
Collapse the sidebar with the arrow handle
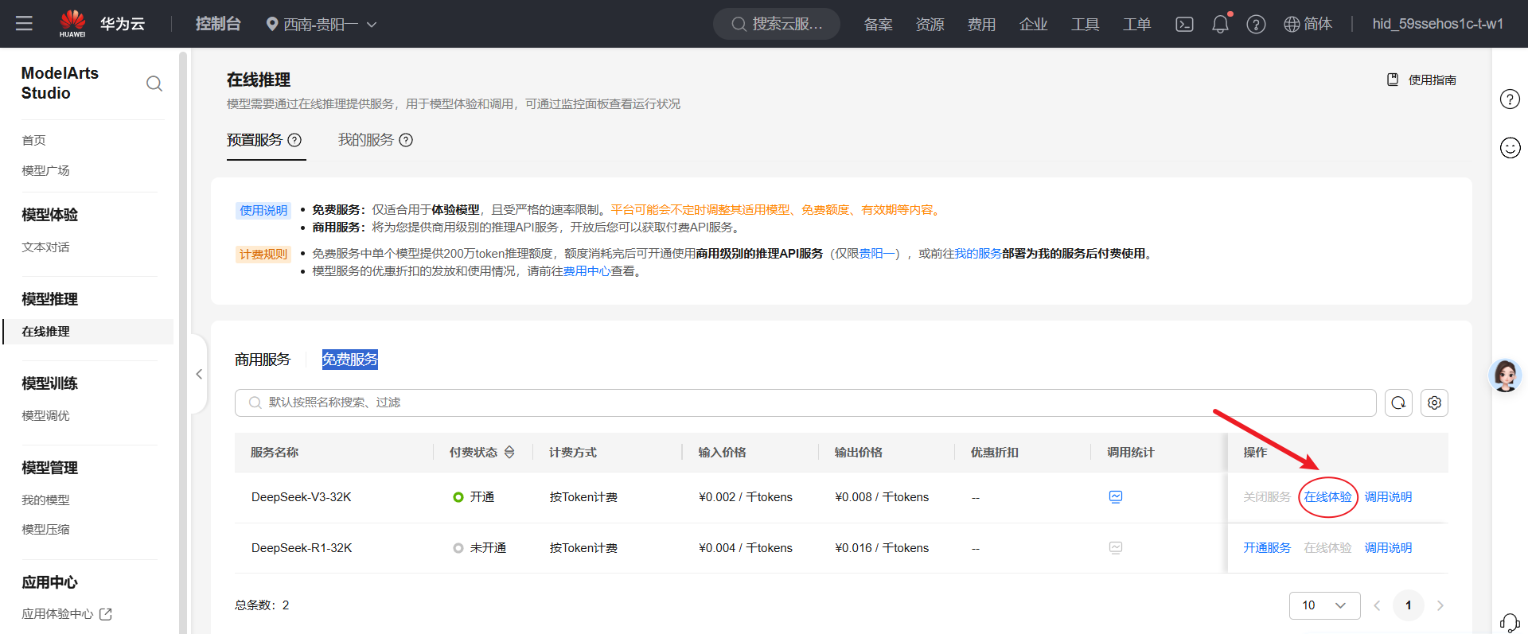[x=199, y=374]
